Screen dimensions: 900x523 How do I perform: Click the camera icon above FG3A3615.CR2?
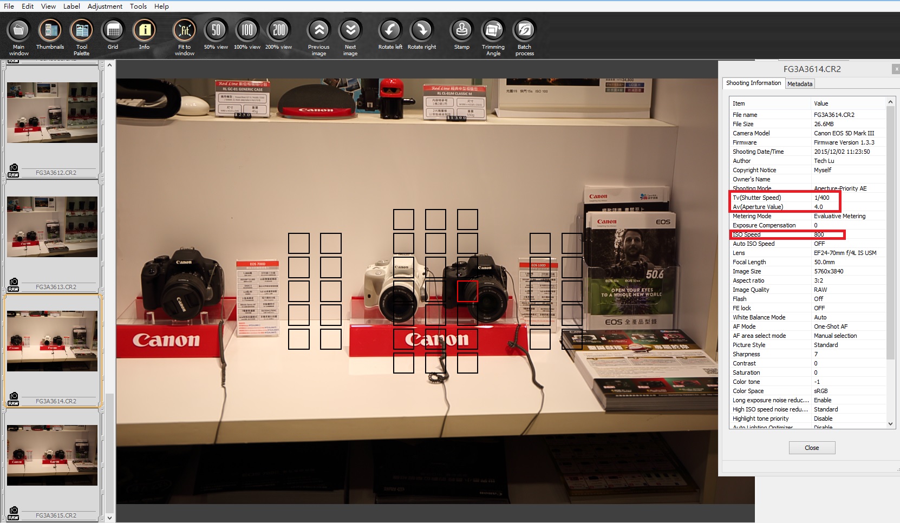(14, 510)
